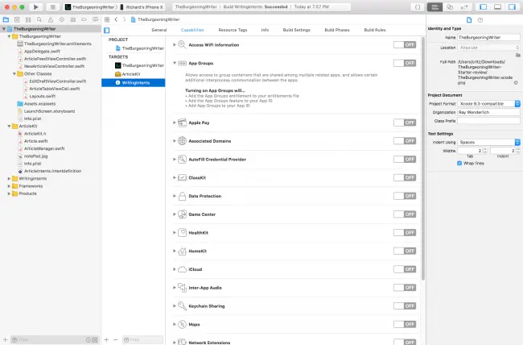Open the Project Format dropdown
The width and height of the screenshot is (523, 345).
[488, 104]
